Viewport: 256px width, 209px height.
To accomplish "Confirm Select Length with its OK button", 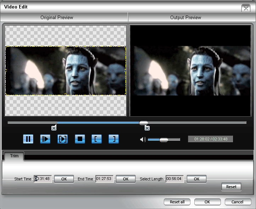I will 196,179.
